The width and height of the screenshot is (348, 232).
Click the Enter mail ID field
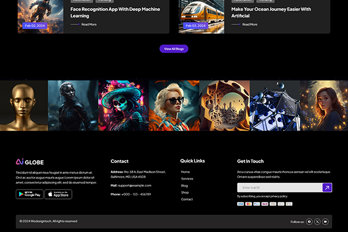(x=278, y=187)
